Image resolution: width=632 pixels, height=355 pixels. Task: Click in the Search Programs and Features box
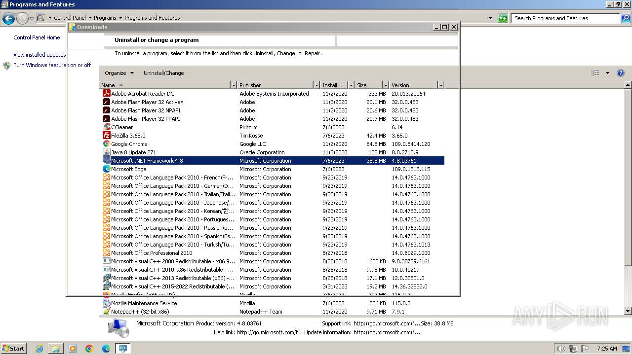pos(565,18)
